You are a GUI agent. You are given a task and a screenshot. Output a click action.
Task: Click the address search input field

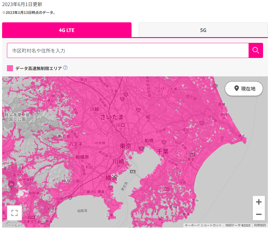coord(128,50)
